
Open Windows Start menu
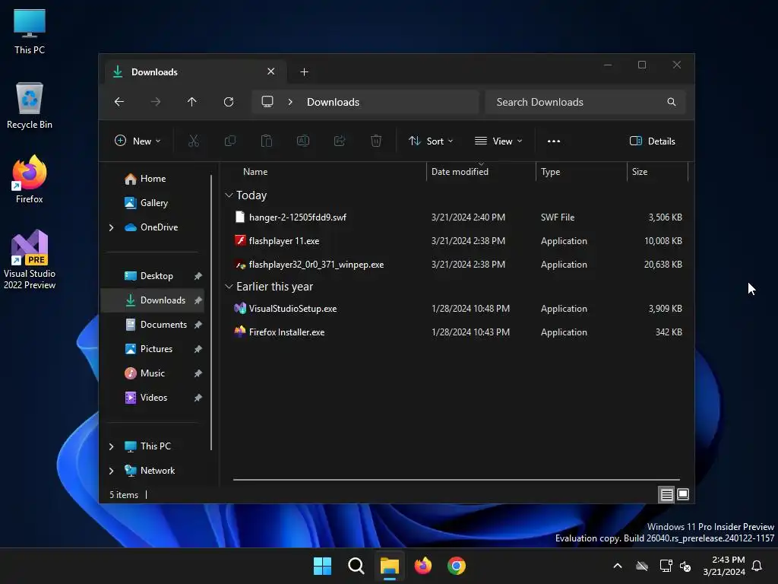(x=322, y=566)
